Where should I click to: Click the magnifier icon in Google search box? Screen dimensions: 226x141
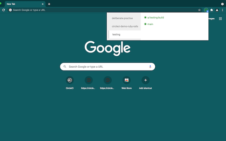point(65,67)
